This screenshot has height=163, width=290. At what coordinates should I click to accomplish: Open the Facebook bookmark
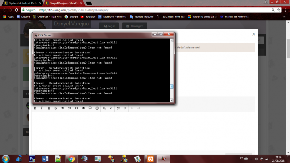(x=112, y=17)
